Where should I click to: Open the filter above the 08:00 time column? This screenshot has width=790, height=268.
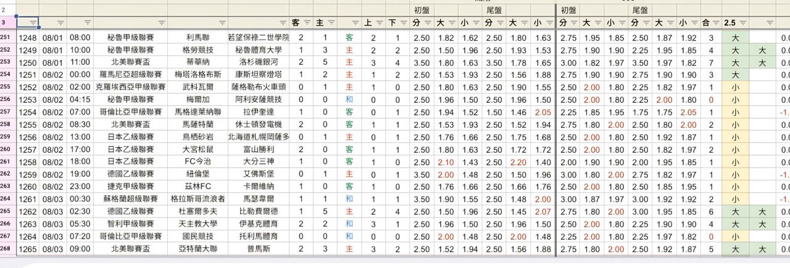point(87,23)
